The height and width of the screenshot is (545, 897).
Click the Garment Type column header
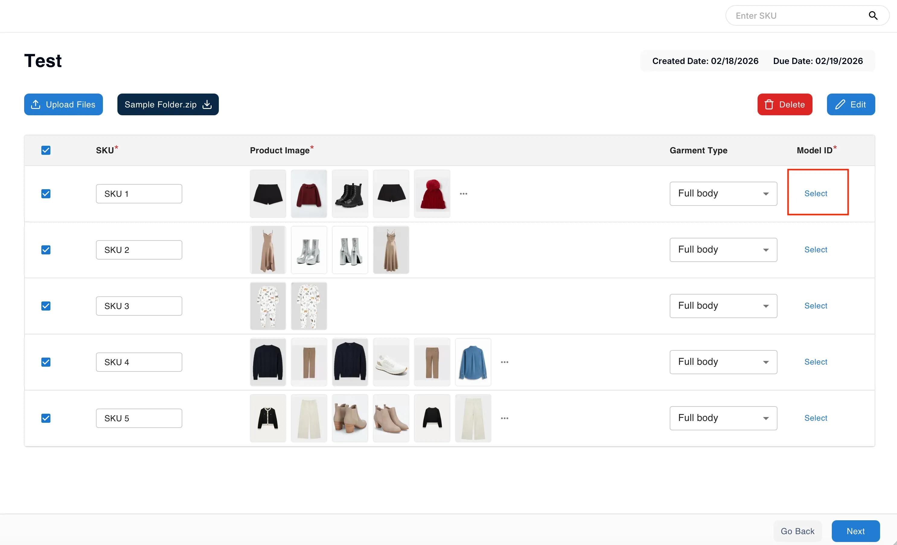[x=698, y=150]
